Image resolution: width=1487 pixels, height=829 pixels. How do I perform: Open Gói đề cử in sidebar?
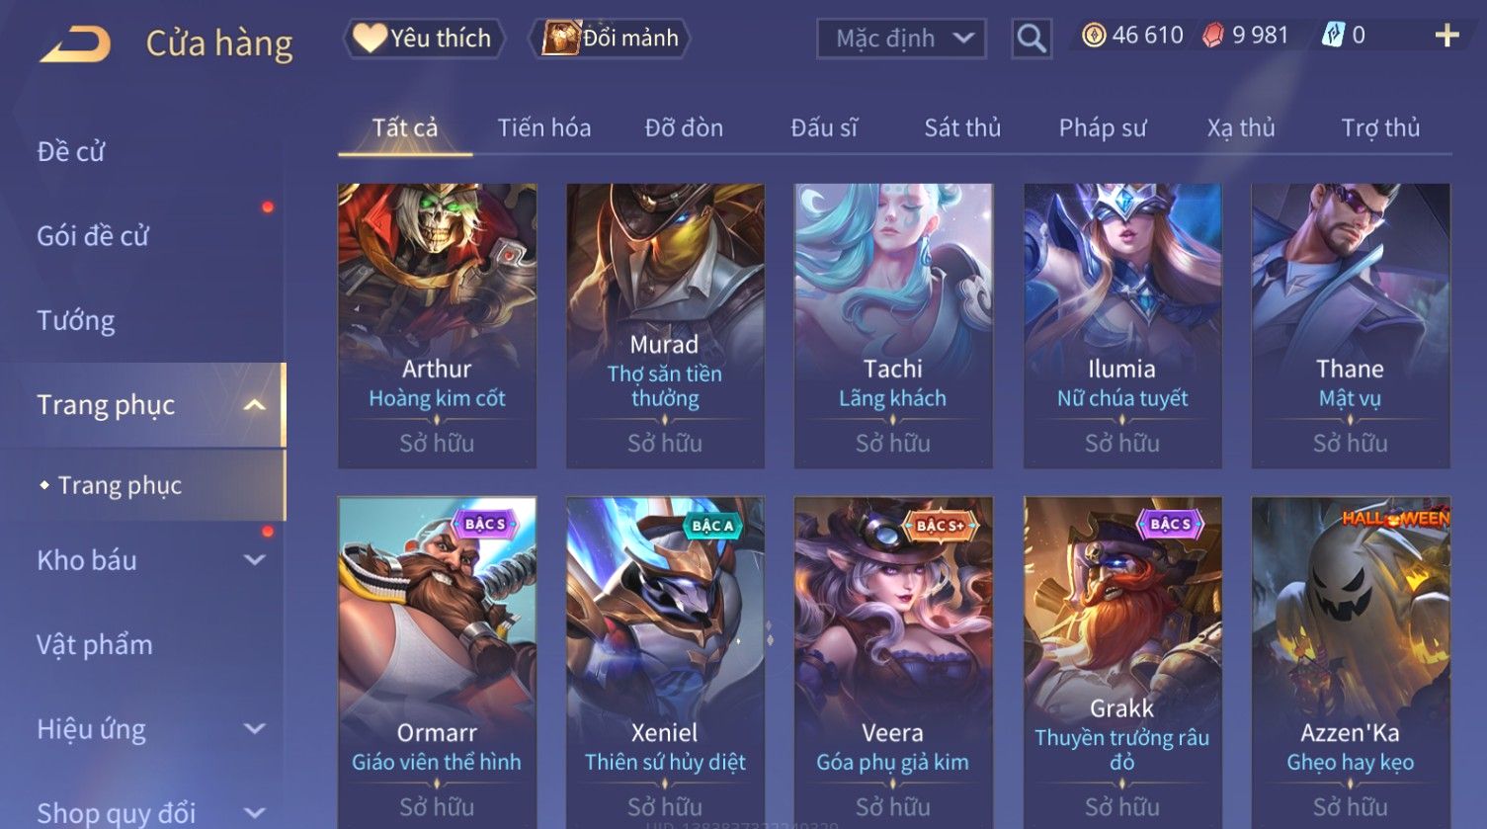tap(93, 236)
